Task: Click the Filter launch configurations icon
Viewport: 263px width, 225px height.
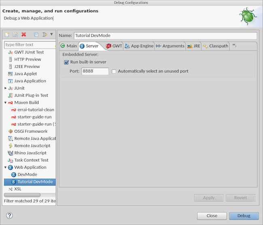Action: click(45, 34)
